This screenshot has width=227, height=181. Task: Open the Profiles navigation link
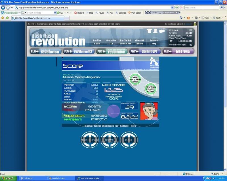(97, 40)
